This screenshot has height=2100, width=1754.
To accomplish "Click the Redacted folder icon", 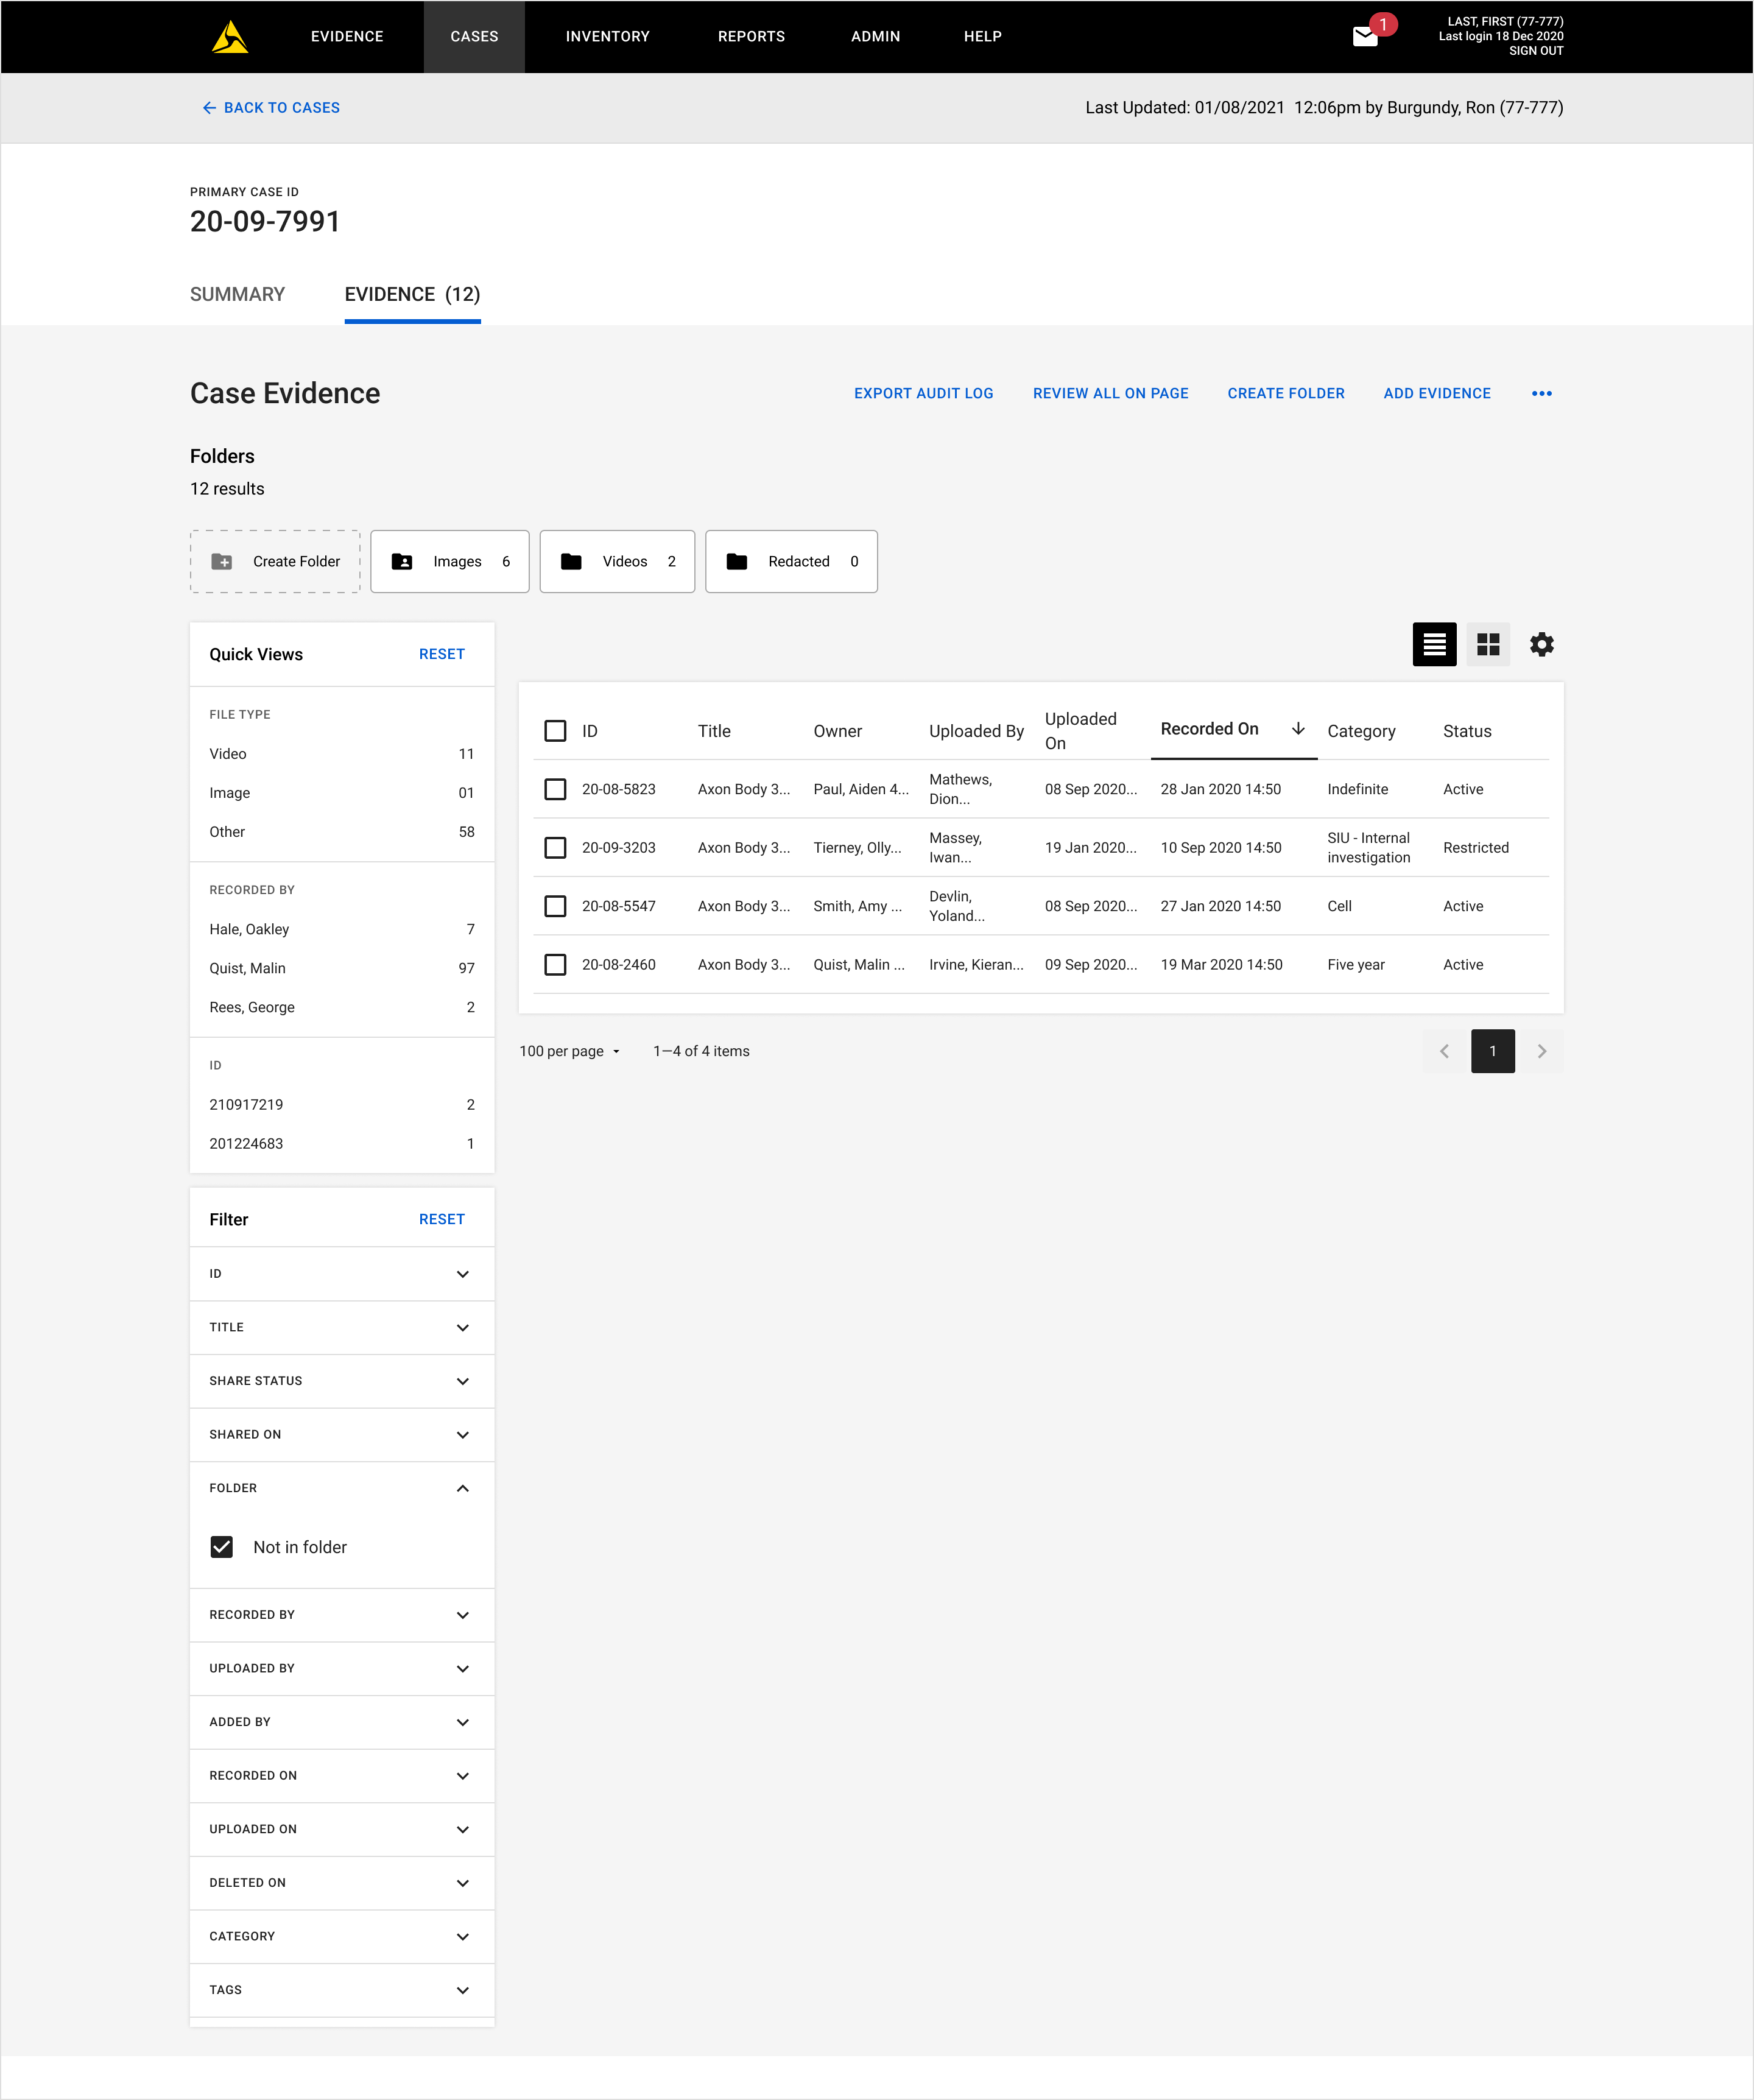I will [x=737, y=562].
